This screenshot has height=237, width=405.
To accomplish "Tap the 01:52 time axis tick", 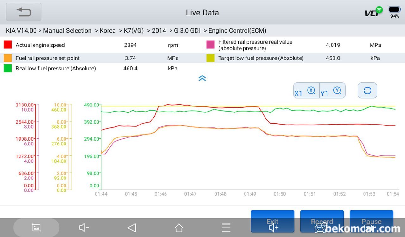I will point(339,194).
